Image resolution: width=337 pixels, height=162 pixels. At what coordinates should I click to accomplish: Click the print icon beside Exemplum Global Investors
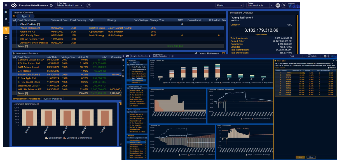click(x=51, y=6)
